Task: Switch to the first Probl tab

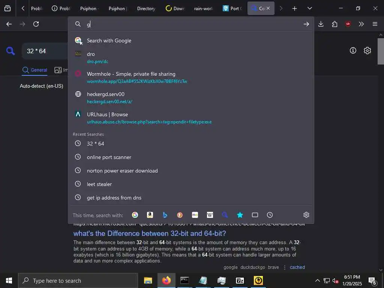Action: (x=36, y=8)
